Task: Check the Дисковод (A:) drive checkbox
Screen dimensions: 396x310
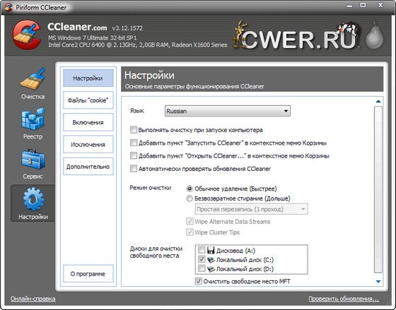Action: tap(202, 250)
